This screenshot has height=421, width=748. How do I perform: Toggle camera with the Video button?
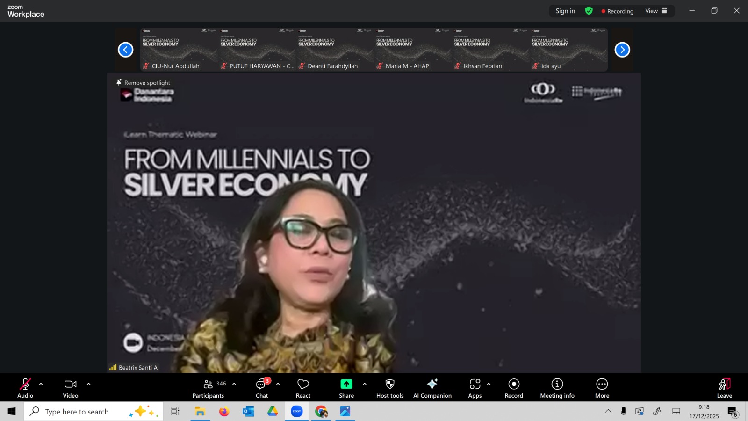coord(71,388)
